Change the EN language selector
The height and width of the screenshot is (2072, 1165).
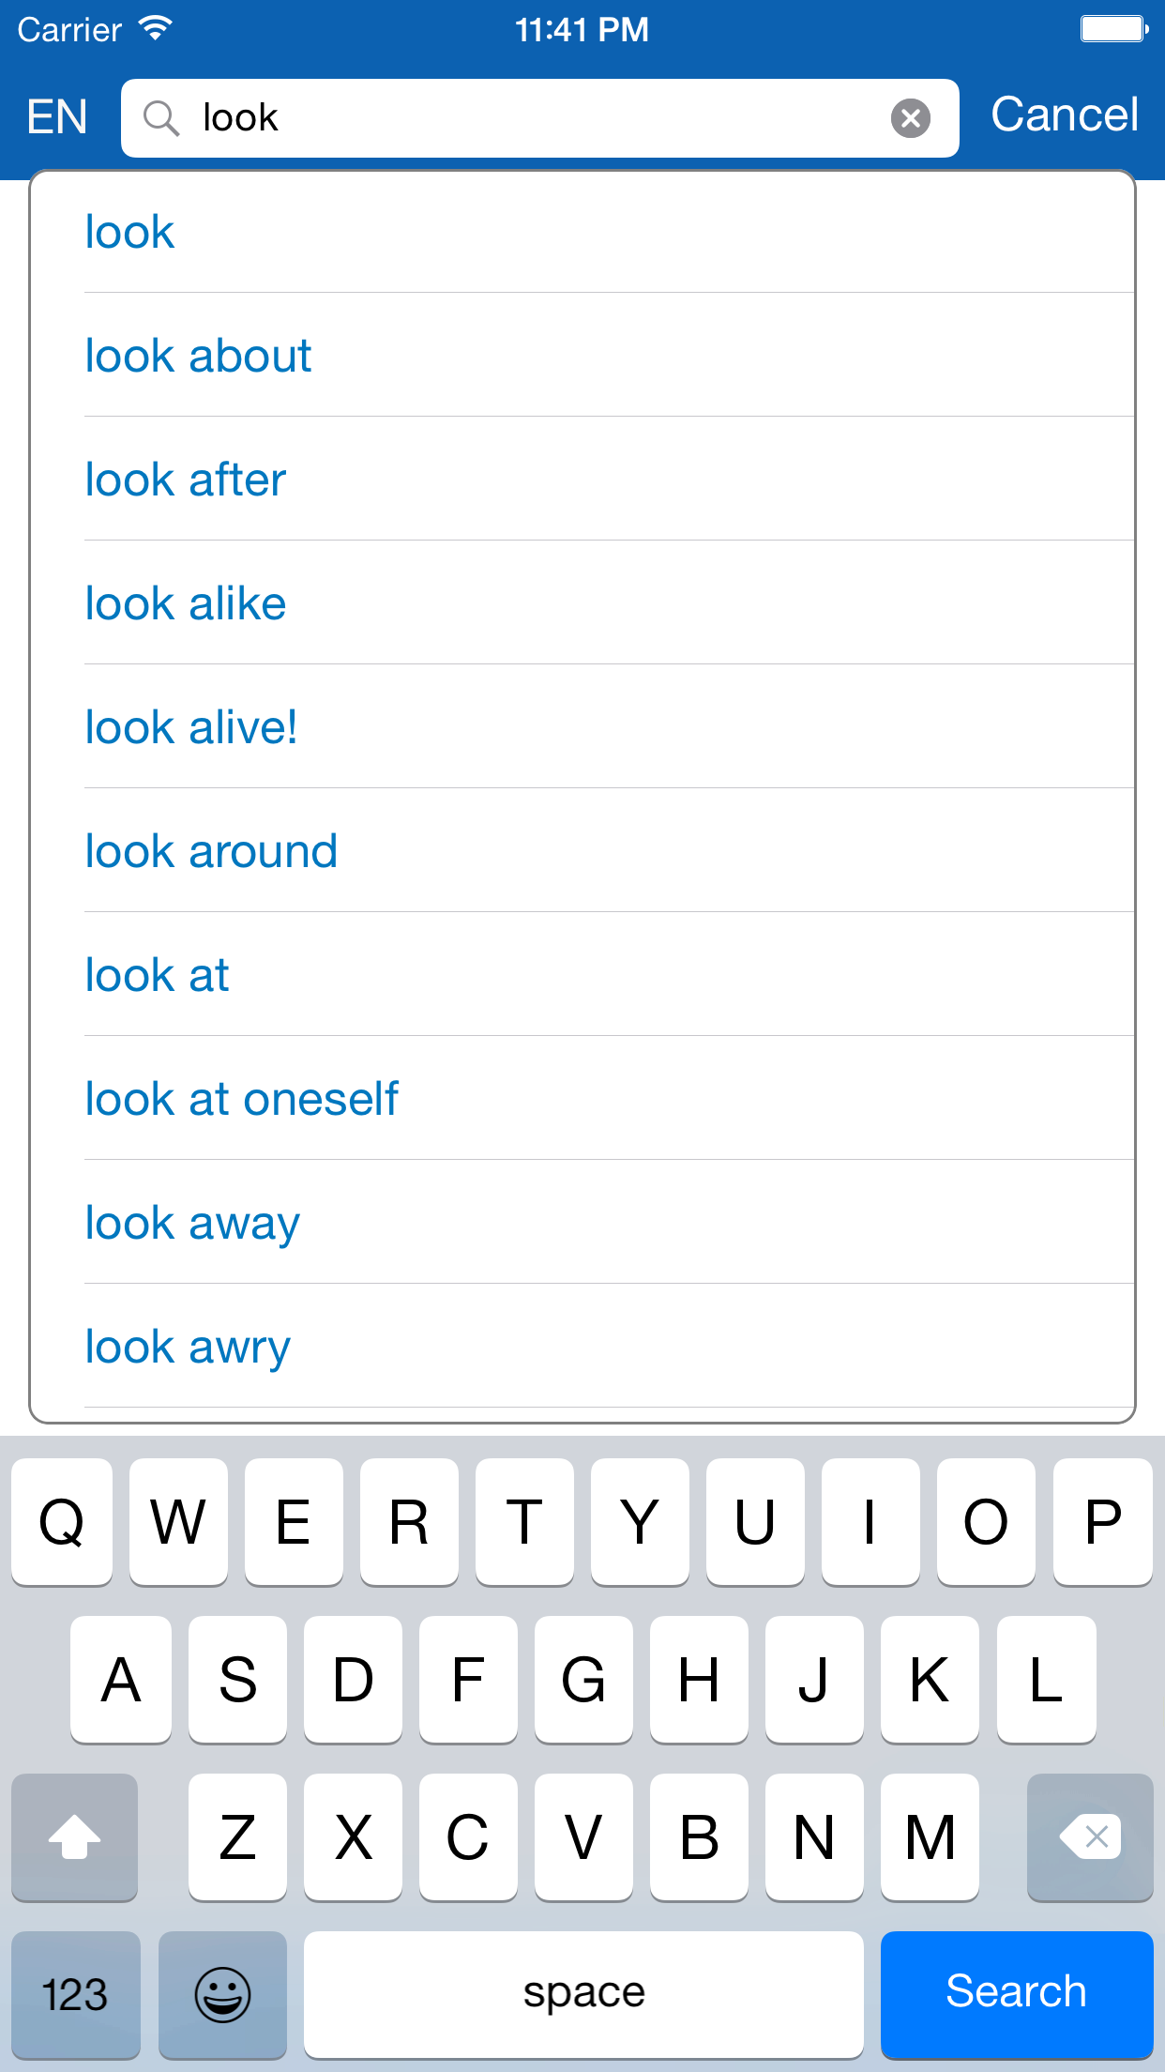pos(57,117)
